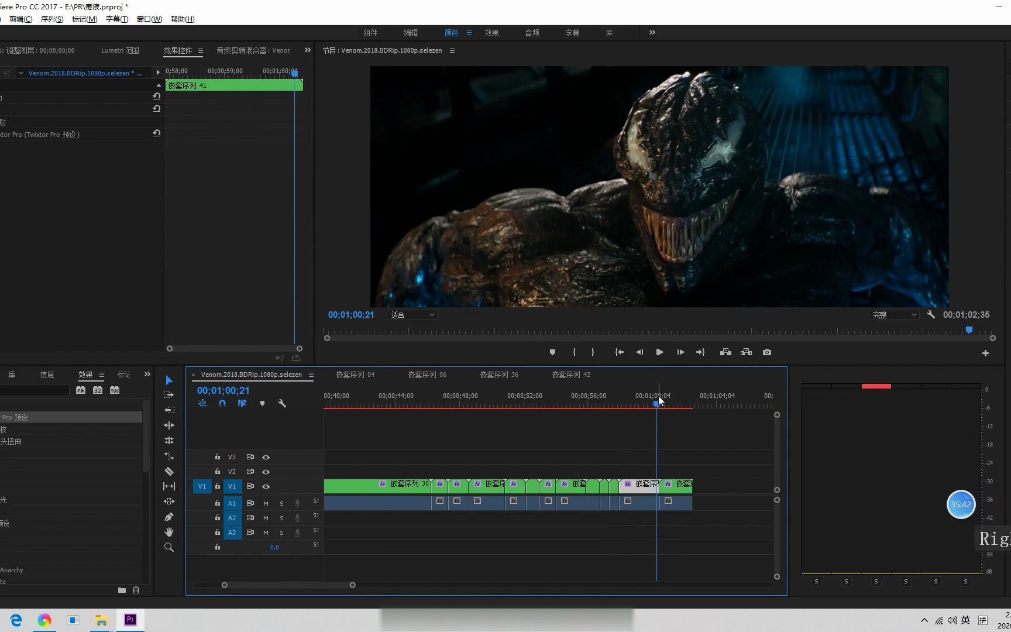Open timeline sequence tab panel menu
The width and height of the screenshot is (1011, 632).
coord(311,375)
